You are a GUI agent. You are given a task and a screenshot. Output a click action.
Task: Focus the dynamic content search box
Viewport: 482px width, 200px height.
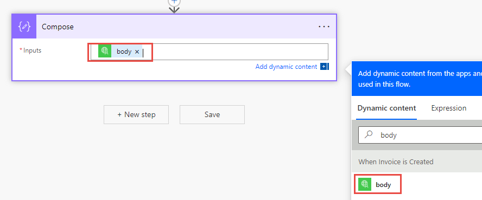click(x=420, y=134)
